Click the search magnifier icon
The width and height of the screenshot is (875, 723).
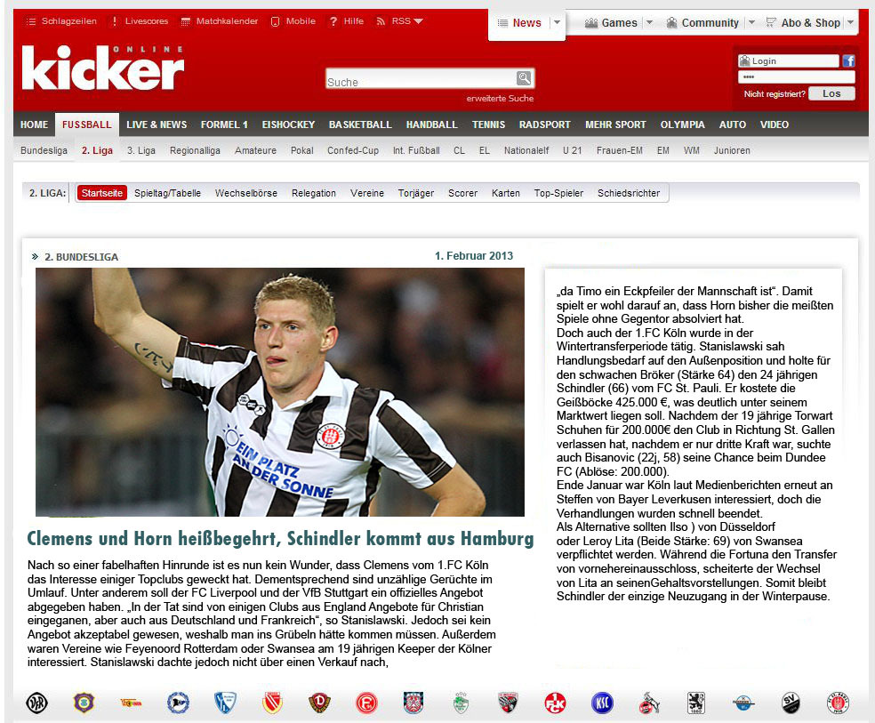point(524,78)
